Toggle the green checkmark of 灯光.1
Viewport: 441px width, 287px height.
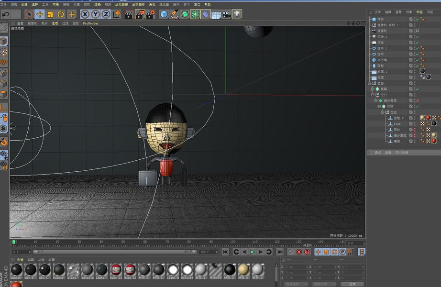418,37
